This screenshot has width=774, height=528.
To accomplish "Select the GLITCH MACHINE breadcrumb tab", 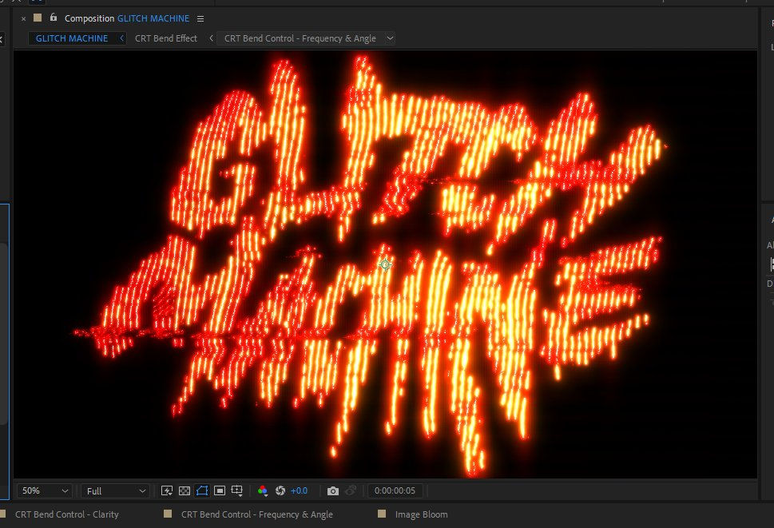I will click(x=72, y=38).
